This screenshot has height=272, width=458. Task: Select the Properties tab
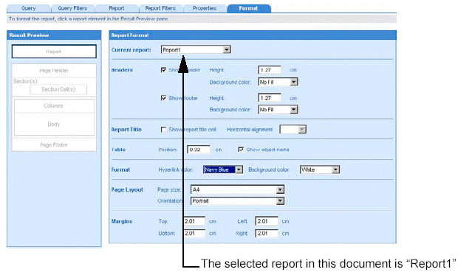(x=205, y=8)
